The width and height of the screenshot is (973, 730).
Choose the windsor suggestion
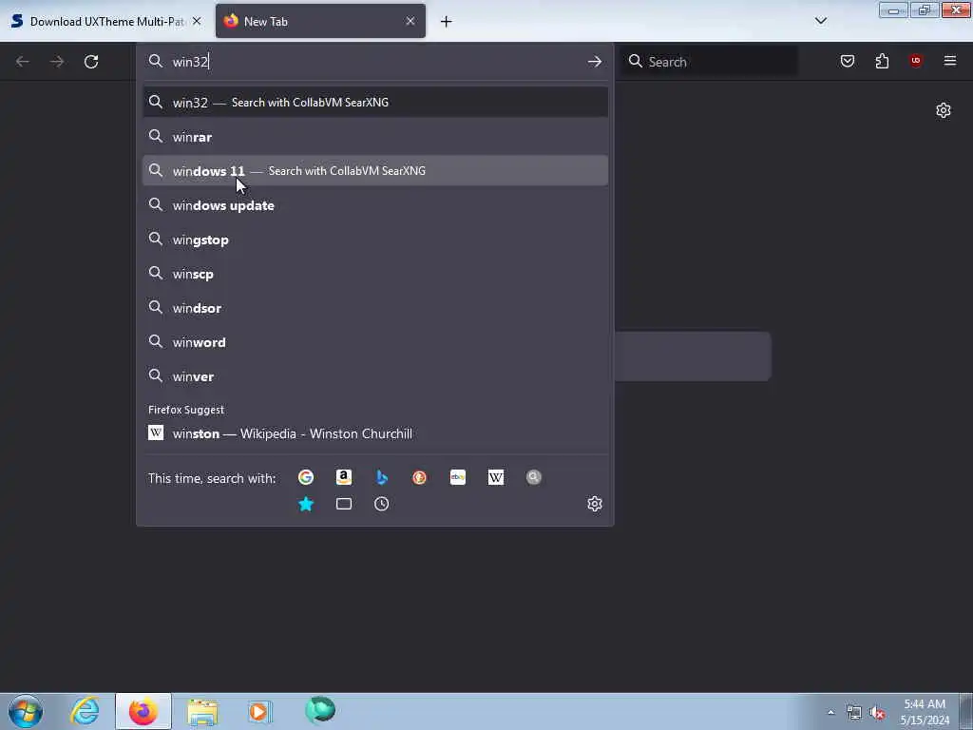(x=375, y=308)
